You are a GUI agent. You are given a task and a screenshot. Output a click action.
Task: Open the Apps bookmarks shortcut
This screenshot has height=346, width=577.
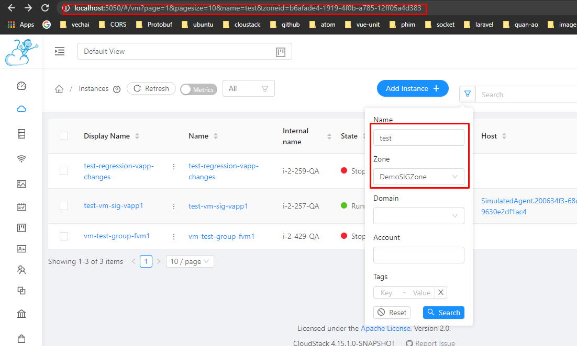[21, 25]
